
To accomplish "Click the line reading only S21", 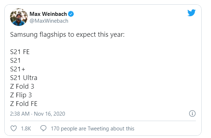I will click(15, 61).
